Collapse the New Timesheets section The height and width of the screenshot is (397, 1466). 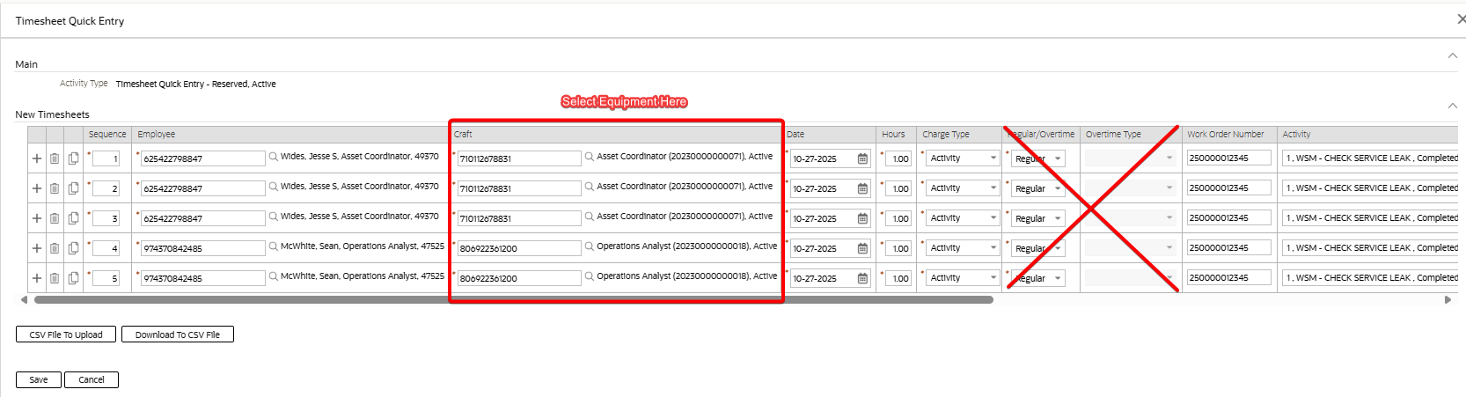[1452, 106]
